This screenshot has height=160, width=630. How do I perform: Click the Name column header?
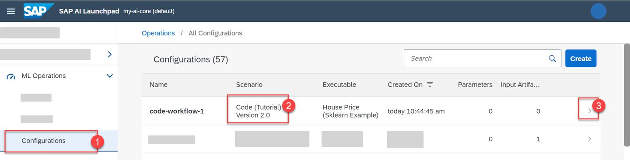pyautogui.click(x=158, y=85)
